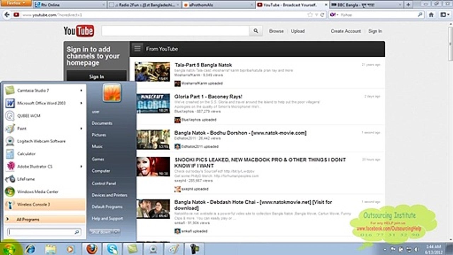Click the user account picture
Viewport: 453px width, 255px height.
(112, 93)
